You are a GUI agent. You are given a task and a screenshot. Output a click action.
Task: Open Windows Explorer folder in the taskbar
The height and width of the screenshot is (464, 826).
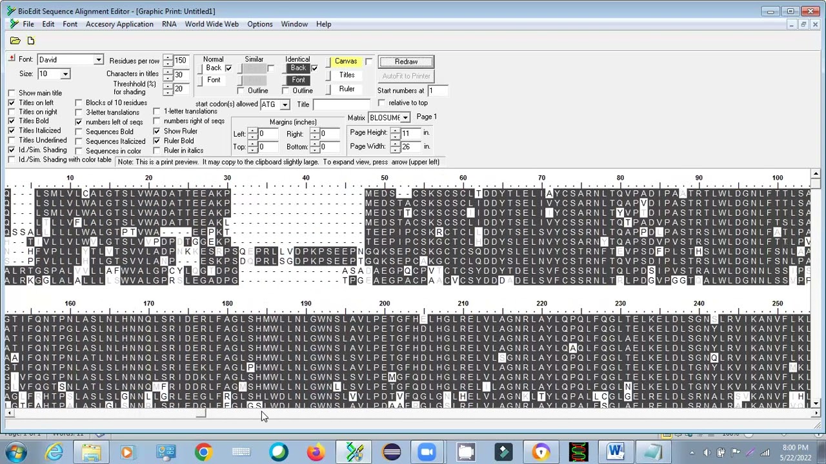tap(91, 452)
